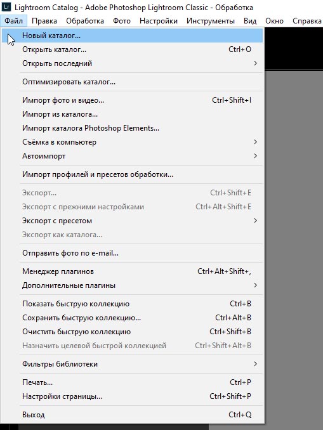Click the greyed-out Экспорт… item
The height and width of the screenshot is (430, 323).
pyautogui.click(x=132, y=193)
